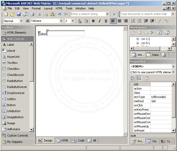Open the background color paint bucket
The width and height of the screenshot is (177, 151).
click(86, 21)
